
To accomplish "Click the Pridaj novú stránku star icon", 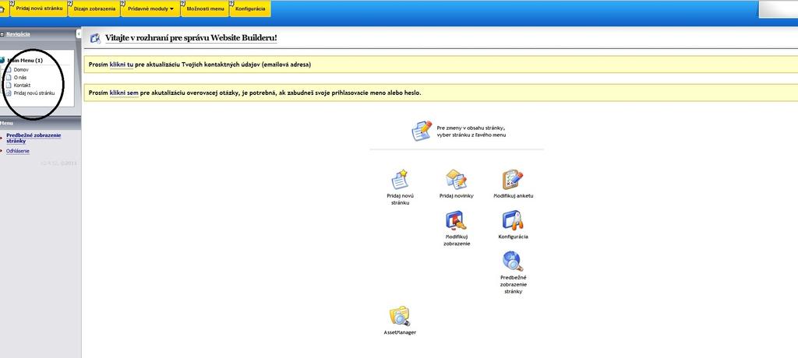I will 400,180.
